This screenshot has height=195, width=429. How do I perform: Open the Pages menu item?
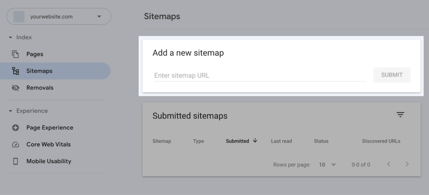click(35, 54)
